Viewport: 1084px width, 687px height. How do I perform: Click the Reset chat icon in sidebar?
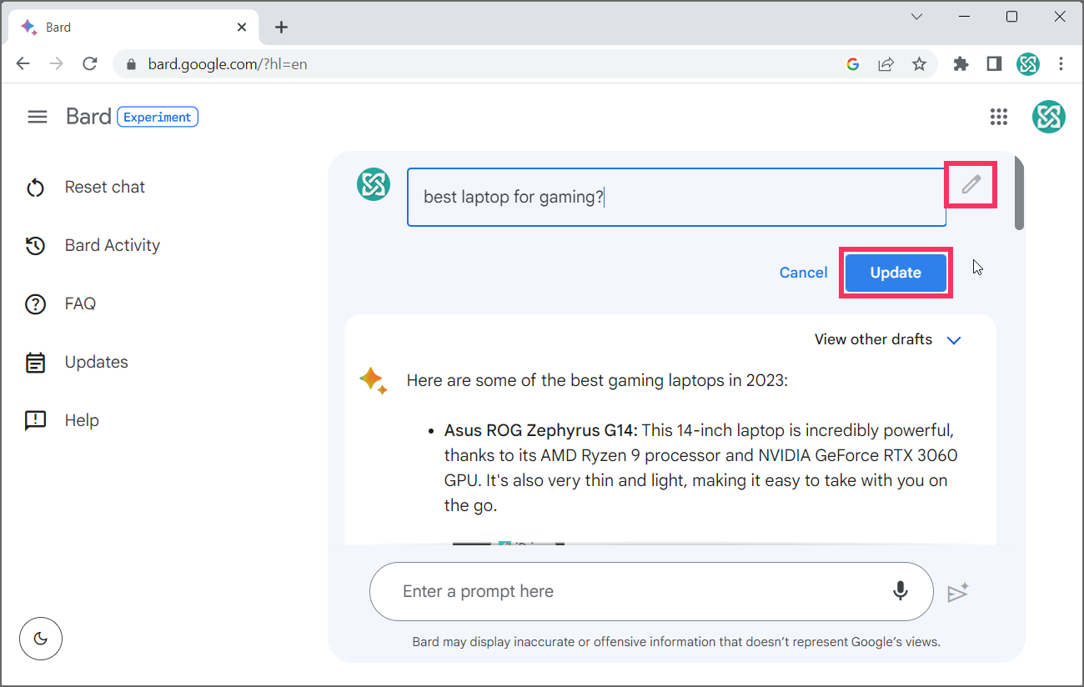click(35, 188)
